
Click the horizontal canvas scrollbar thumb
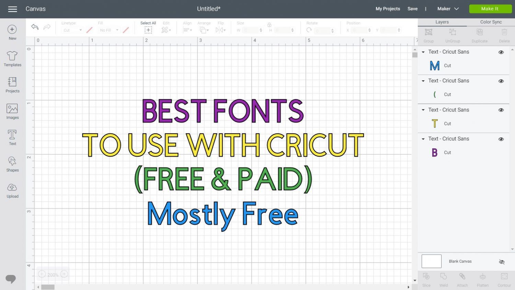tap(48, 287)
